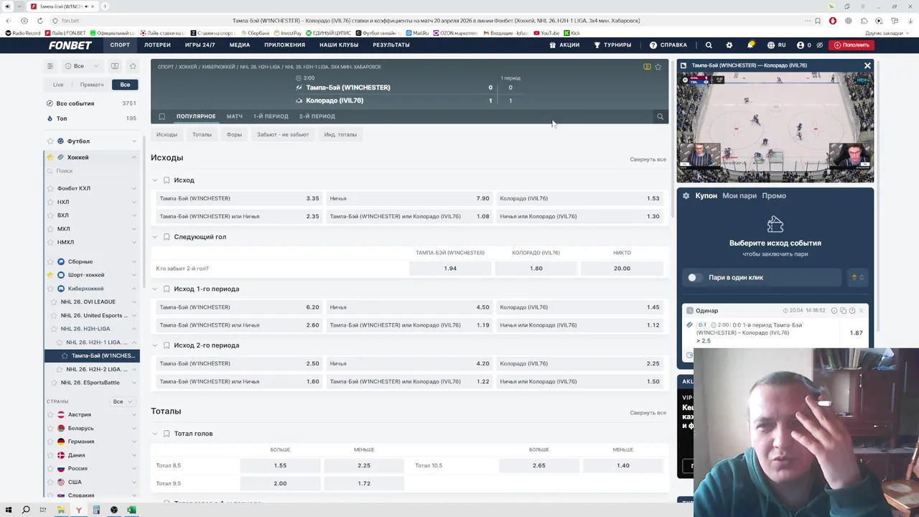Click the FONBET logo

[70, 45]
